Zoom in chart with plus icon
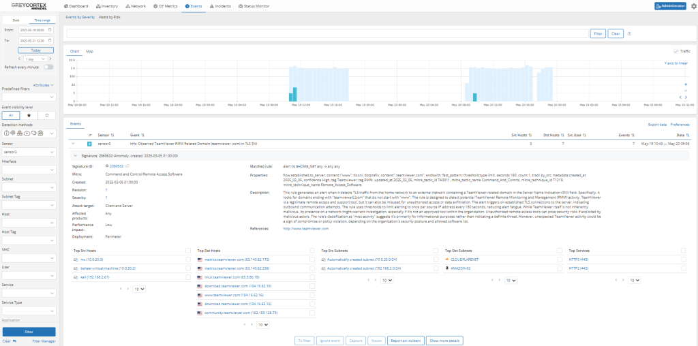Viewport: 698px width, 346px height. click(x=686, y=84)
